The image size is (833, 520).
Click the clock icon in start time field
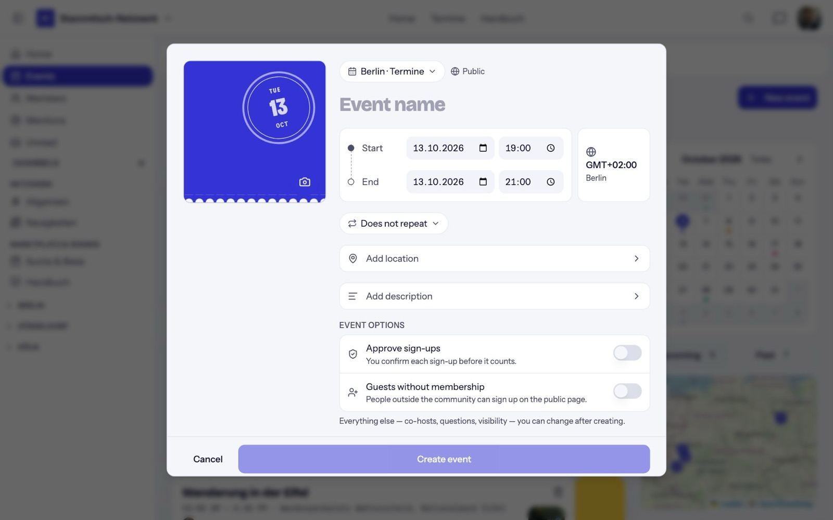550,148
